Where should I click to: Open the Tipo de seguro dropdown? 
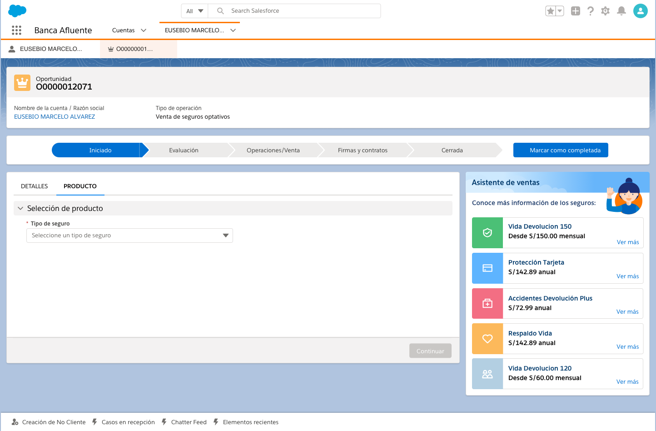pyautogui.click(x=129, y=236)
